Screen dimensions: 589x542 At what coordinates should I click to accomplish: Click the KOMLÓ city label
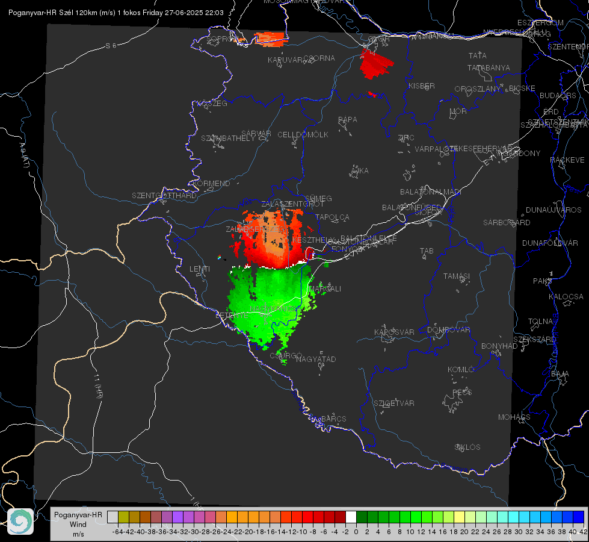point(461,370)
